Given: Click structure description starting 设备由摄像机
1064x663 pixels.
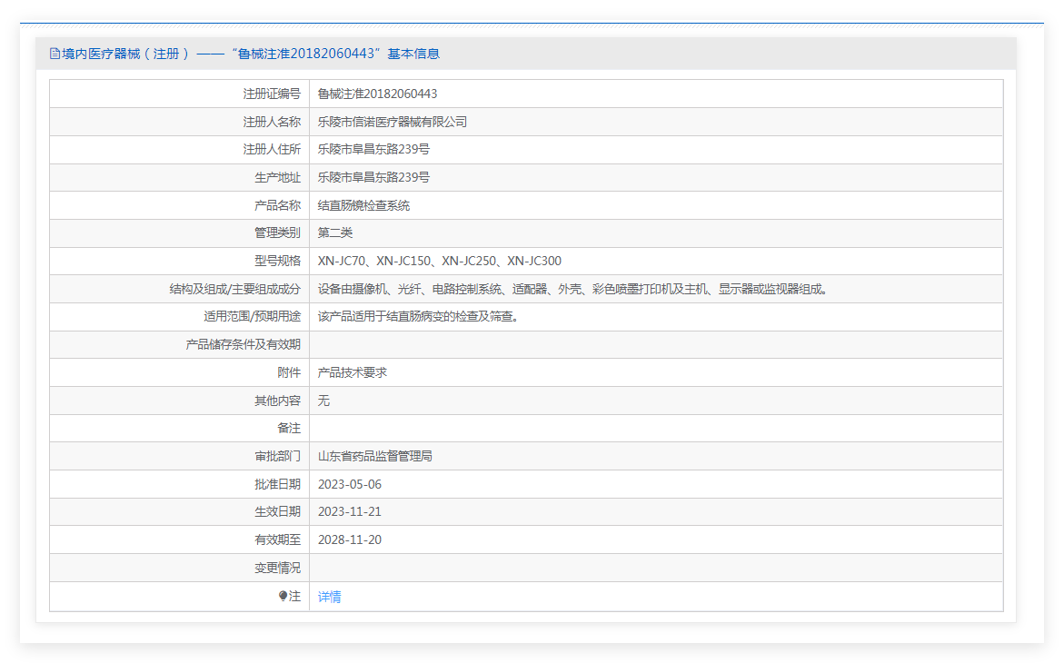Looking at the screenshot, I should [572, 289].
